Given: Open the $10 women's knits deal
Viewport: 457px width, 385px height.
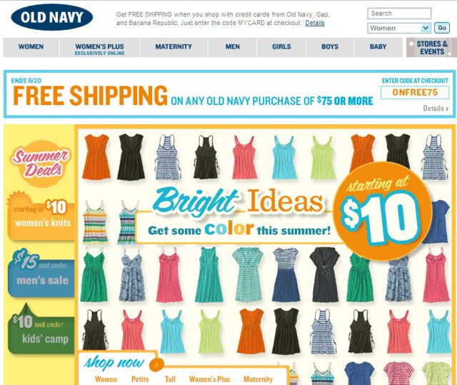Looking at the screenshot, I should click(41, 216).
